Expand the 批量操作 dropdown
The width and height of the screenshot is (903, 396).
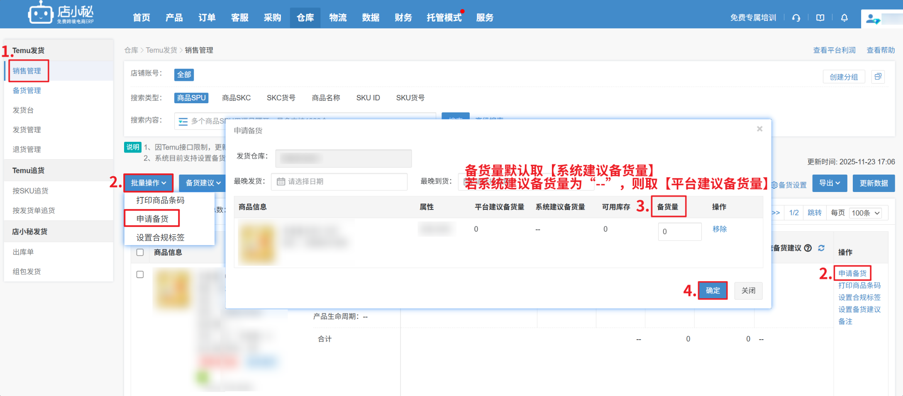[148, 183]
